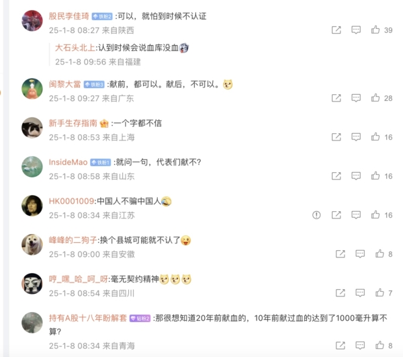Open 大石头北上's profile from reply
403x357 pixels.
(75, 48)
